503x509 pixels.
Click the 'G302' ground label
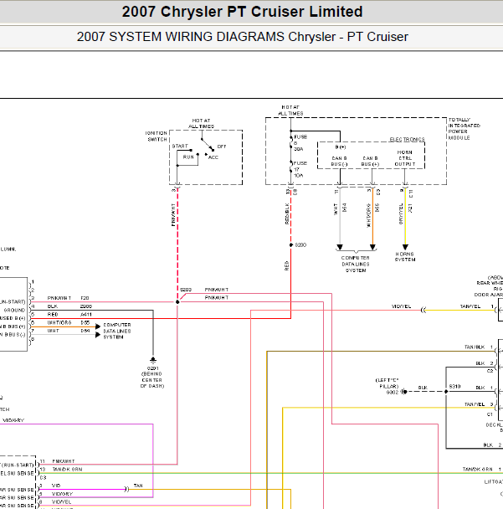[x=393, y=393]
